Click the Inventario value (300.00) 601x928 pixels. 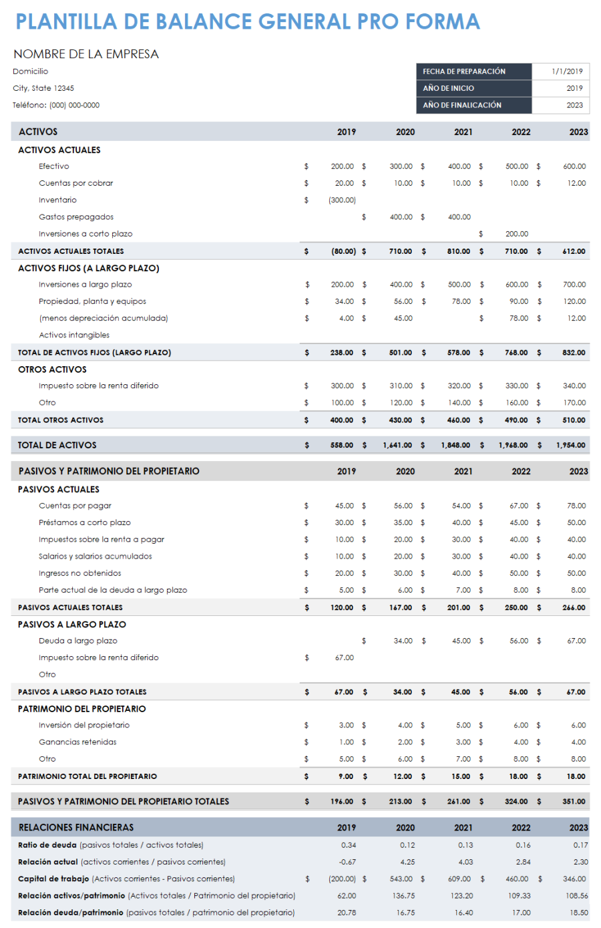click(x=342, y=199)
